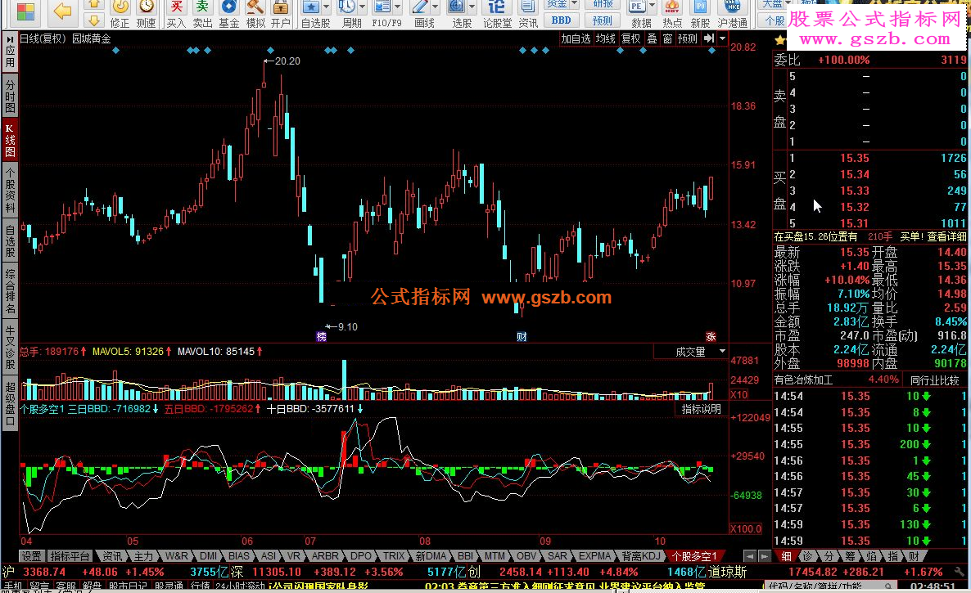The image size is (971, 593).
Task: Expand the 画线 drawing dropdown arrow
Action: coord(436,7)
